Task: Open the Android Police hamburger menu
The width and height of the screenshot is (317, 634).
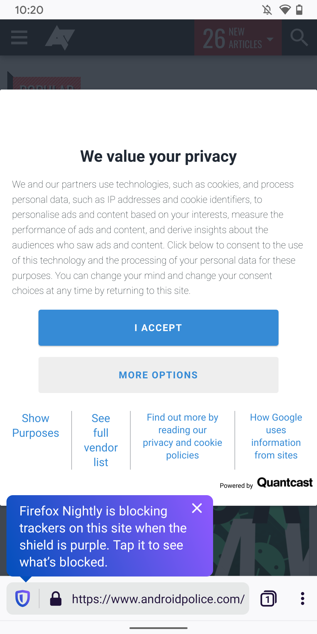Action: pos(19,37)
